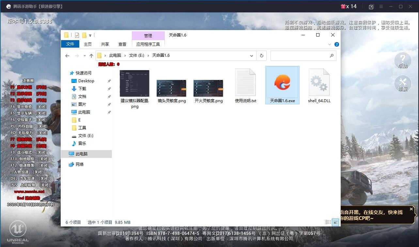Click the pin icon beside 下载
Viewport: 419px width, 247px height.
tap(109, 89)
